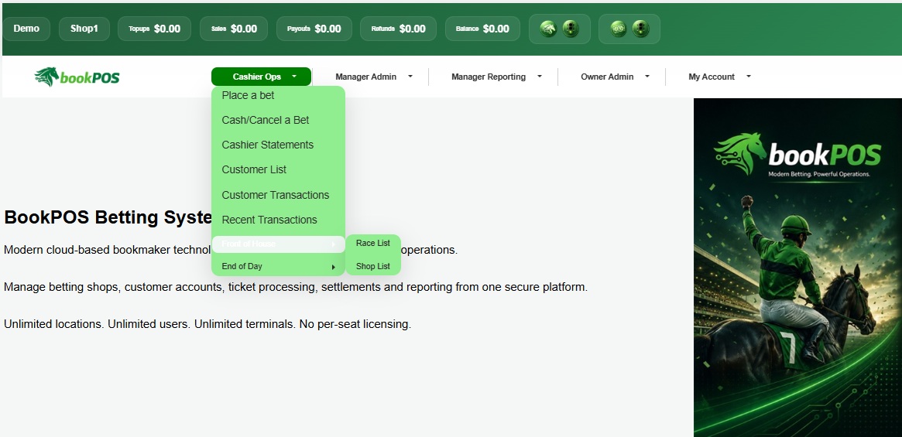Select Customer Transactions
902x437 pixels.
tap(275, 195)
